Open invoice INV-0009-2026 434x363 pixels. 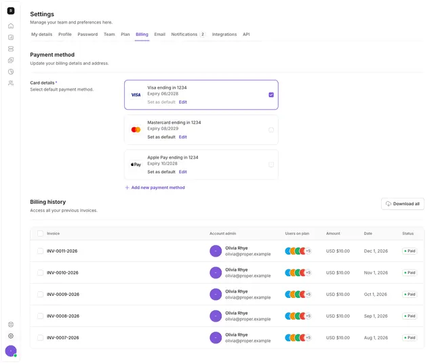[63, 295]
